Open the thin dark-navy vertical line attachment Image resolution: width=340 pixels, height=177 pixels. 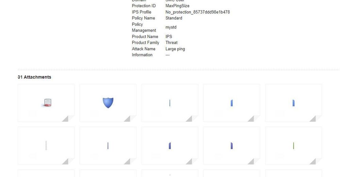pyautogui.click(x=108, y=146)
